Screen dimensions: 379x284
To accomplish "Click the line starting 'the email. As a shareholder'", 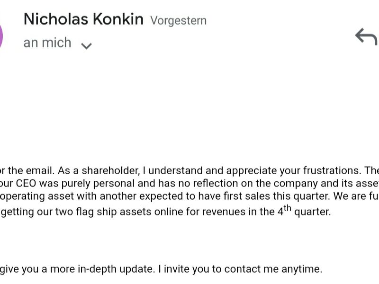I will (189, 171).
